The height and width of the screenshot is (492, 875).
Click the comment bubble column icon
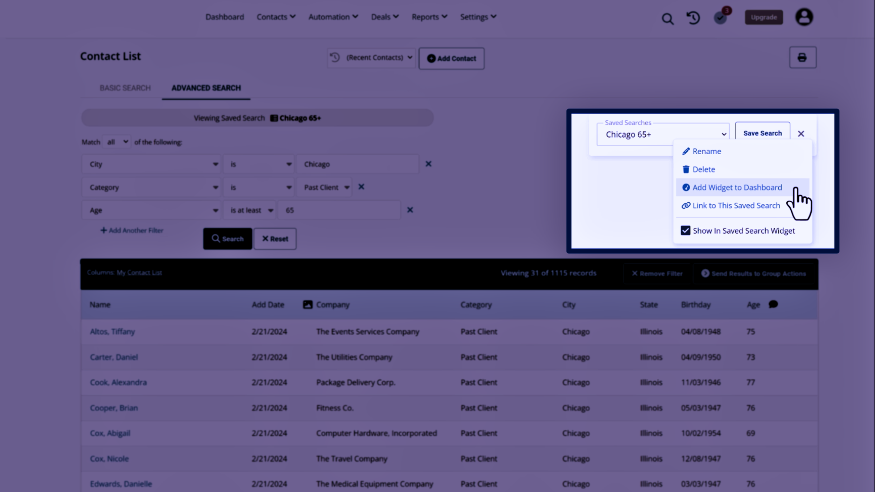coord(773,304)
